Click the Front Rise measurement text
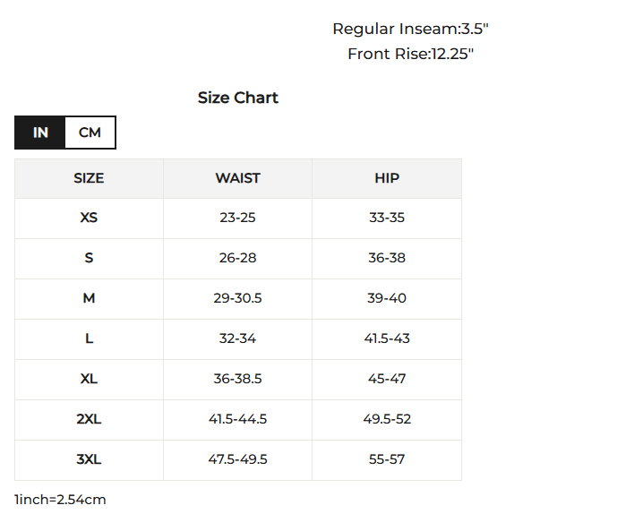This screenshot has width=617, height=531. [x=410, y=54]
